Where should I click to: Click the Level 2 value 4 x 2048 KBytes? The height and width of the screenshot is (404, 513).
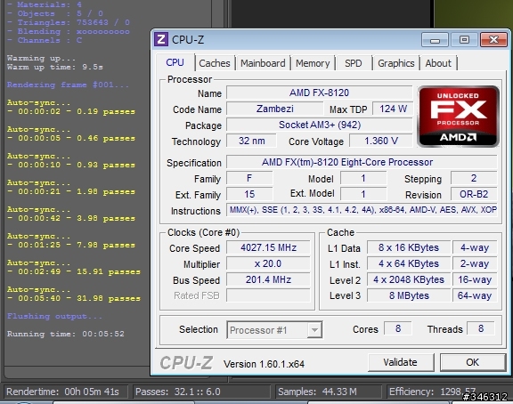(409, 279)
